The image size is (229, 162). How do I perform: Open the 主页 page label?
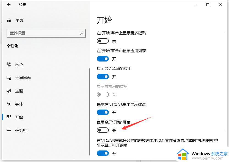(19, 20)
